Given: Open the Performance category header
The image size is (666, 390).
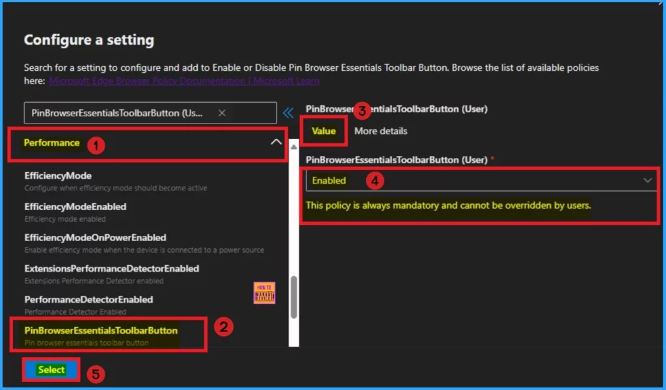Looking at the screenshot, I should coord(148,143).
